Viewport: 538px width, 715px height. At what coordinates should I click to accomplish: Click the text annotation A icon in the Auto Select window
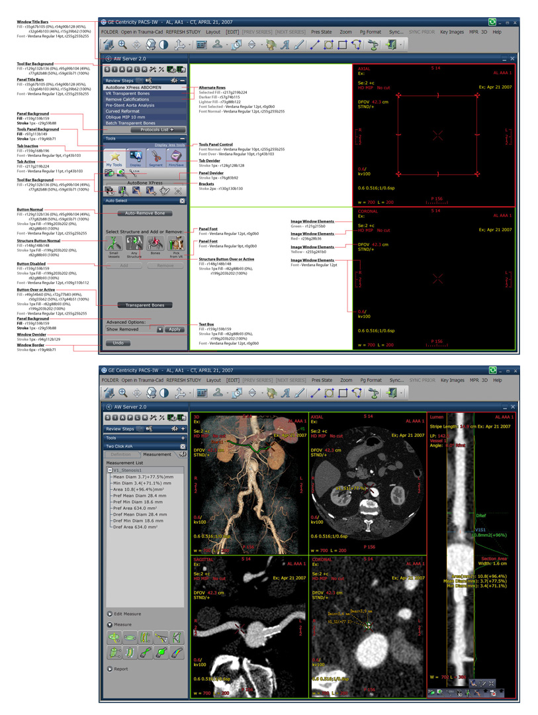click(285, 44)
